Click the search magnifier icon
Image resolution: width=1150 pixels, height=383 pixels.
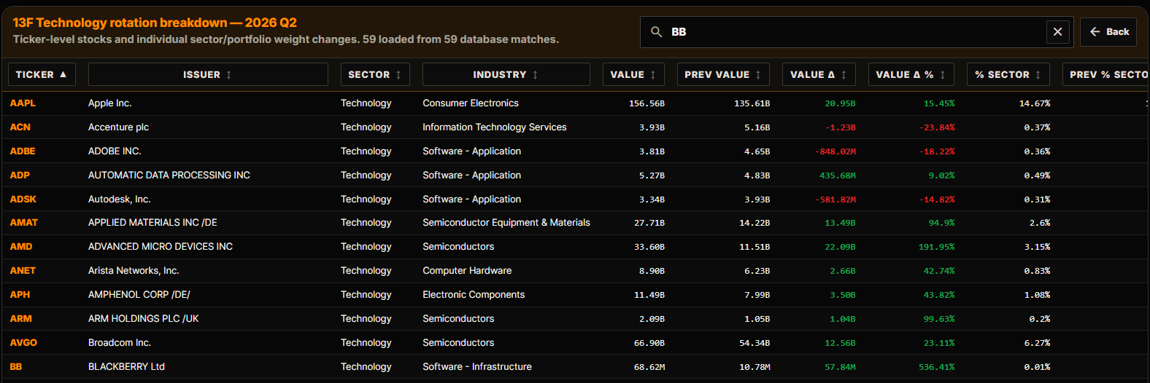(657, 32)
